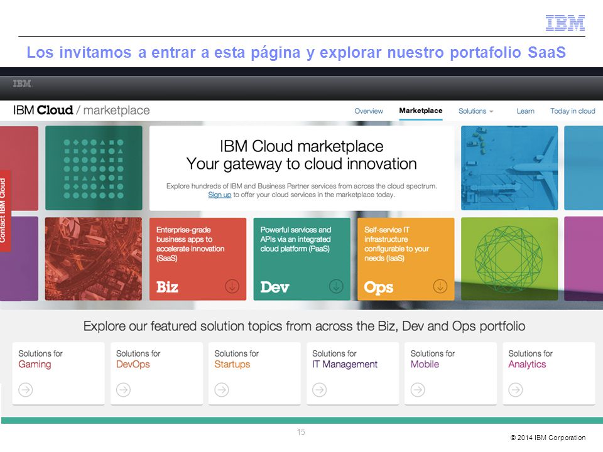Open the Dev PaaS tile
The height and width of the screenshot is (452, 603).
tap(302, 259)
